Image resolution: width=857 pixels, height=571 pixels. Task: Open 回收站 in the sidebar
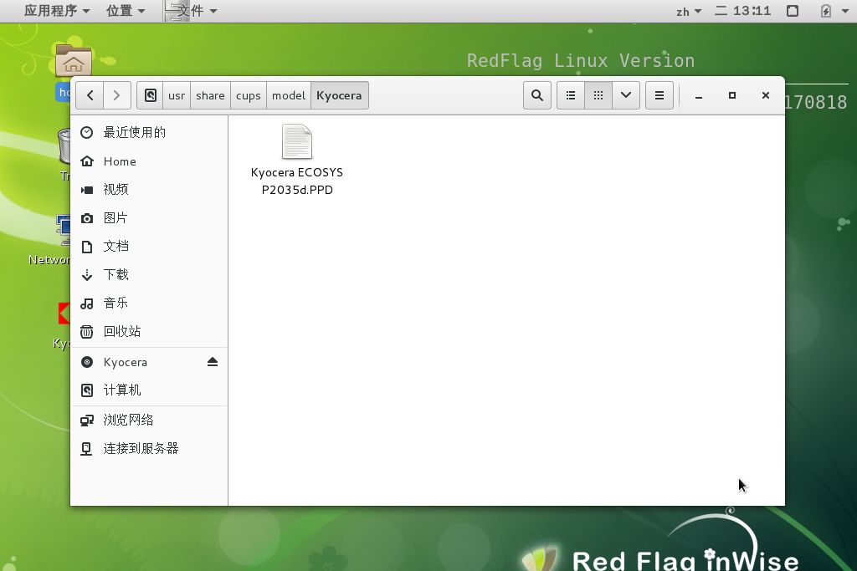click(121, 331)
